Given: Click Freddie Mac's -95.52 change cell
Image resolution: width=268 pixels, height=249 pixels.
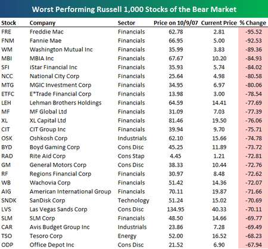Looking at the screenshot, I should point(254,32).
